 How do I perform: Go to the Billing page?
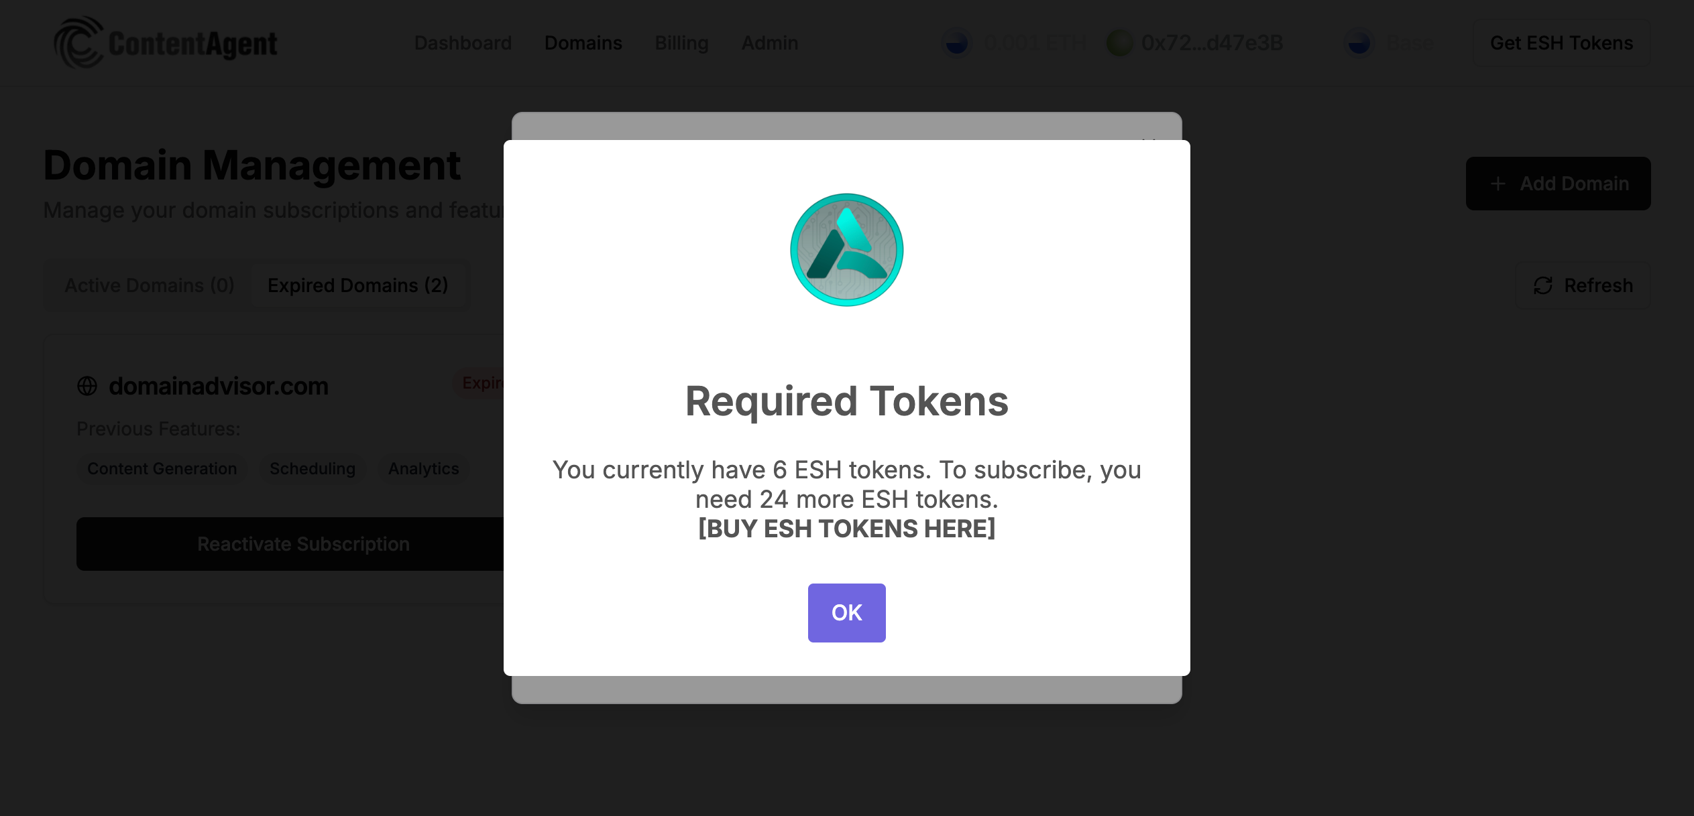tap(681, 43)
